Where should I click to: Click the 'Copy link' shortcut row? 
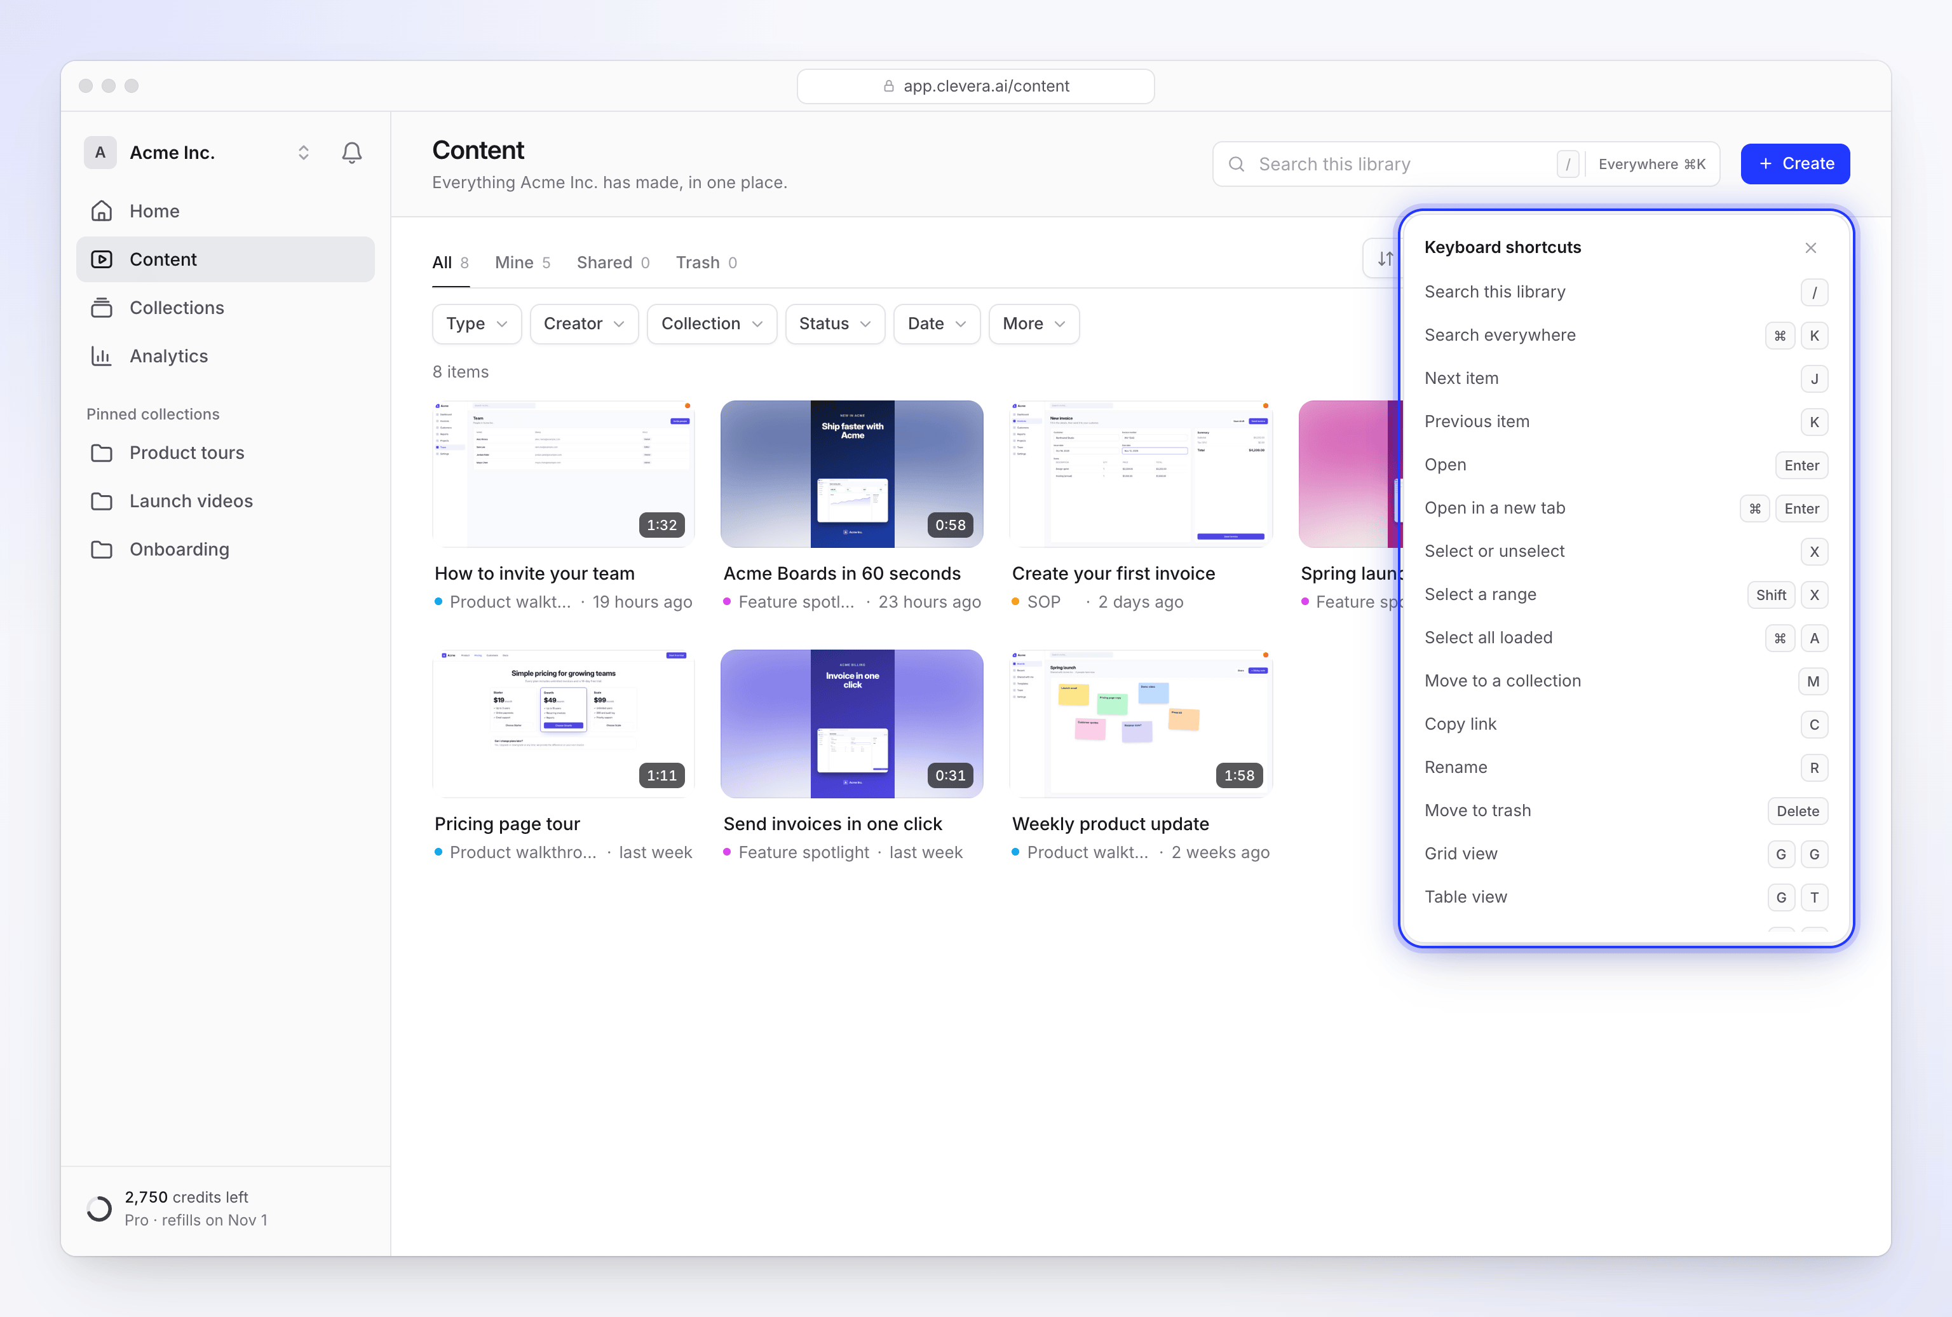1625,724
